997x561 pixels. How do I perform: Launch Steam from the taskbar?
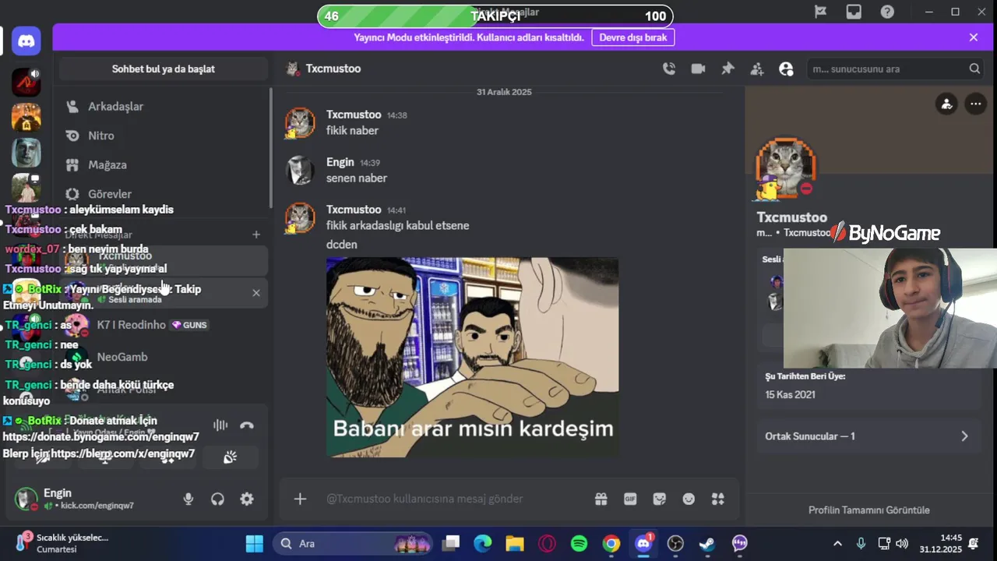pyautogui.click(x=707, y=544)
